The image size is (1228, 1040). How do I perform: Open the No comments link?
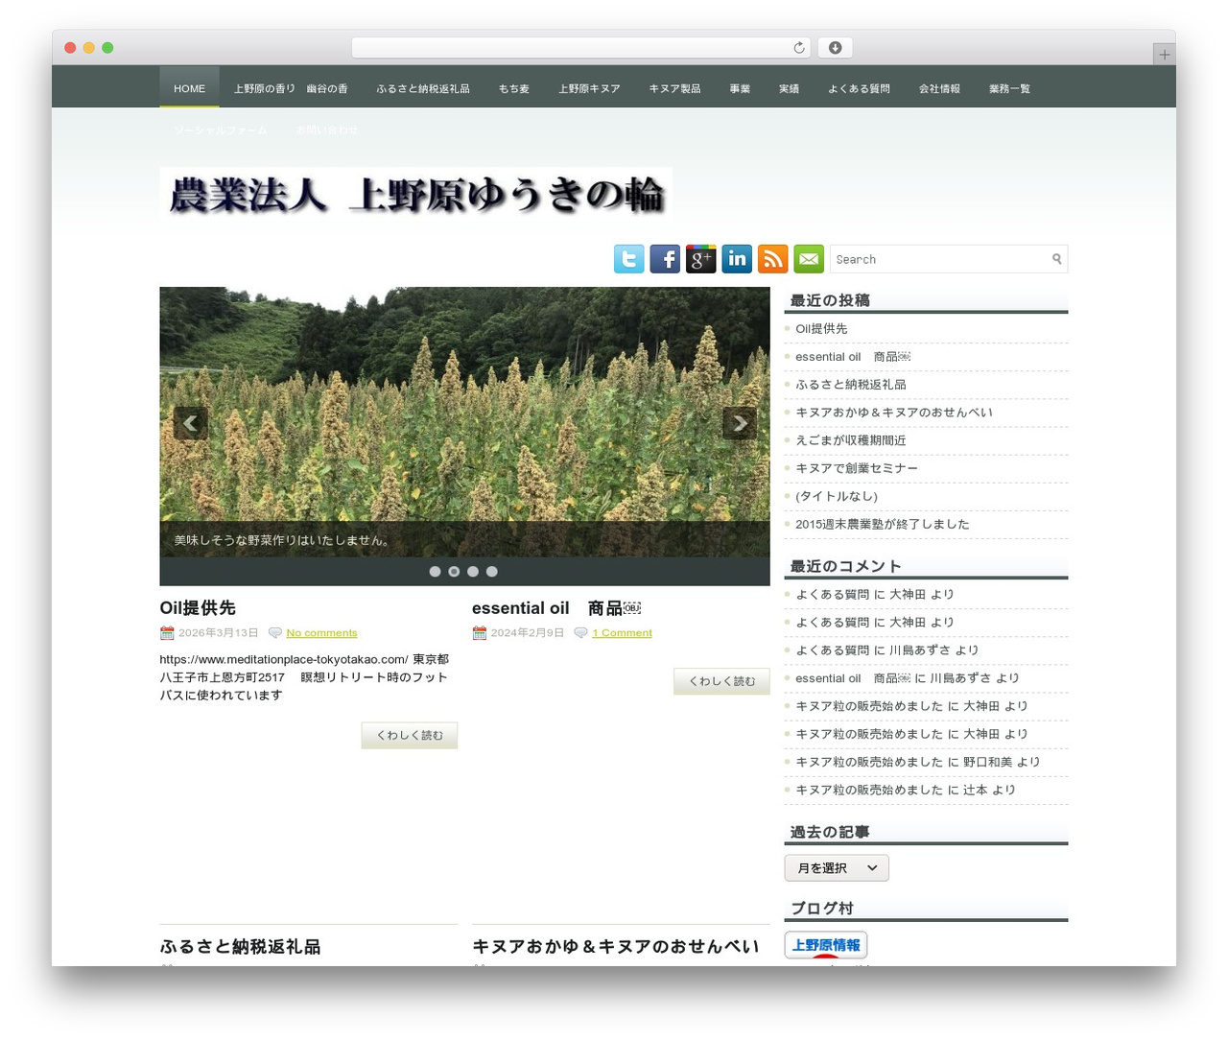point(321,633)
